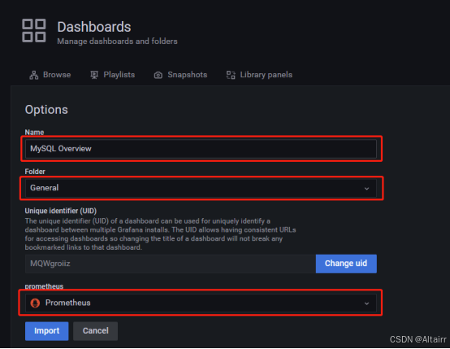Image resolution: width=450 pixels, height=349 pixels.
Task: Click the Name field containing MySQL Overview
Action: coord(201,149)
